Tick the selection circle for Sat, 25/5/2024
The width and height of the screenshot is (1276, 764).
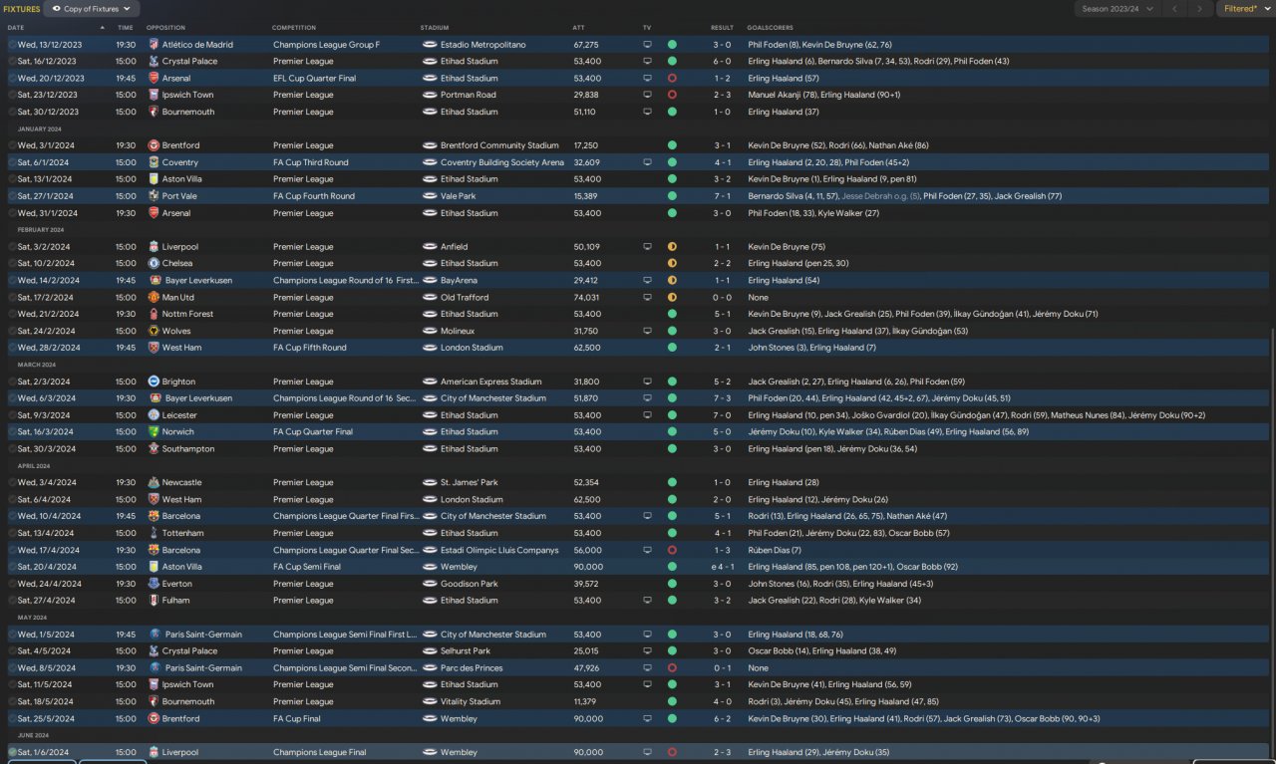tap(12, 718)
